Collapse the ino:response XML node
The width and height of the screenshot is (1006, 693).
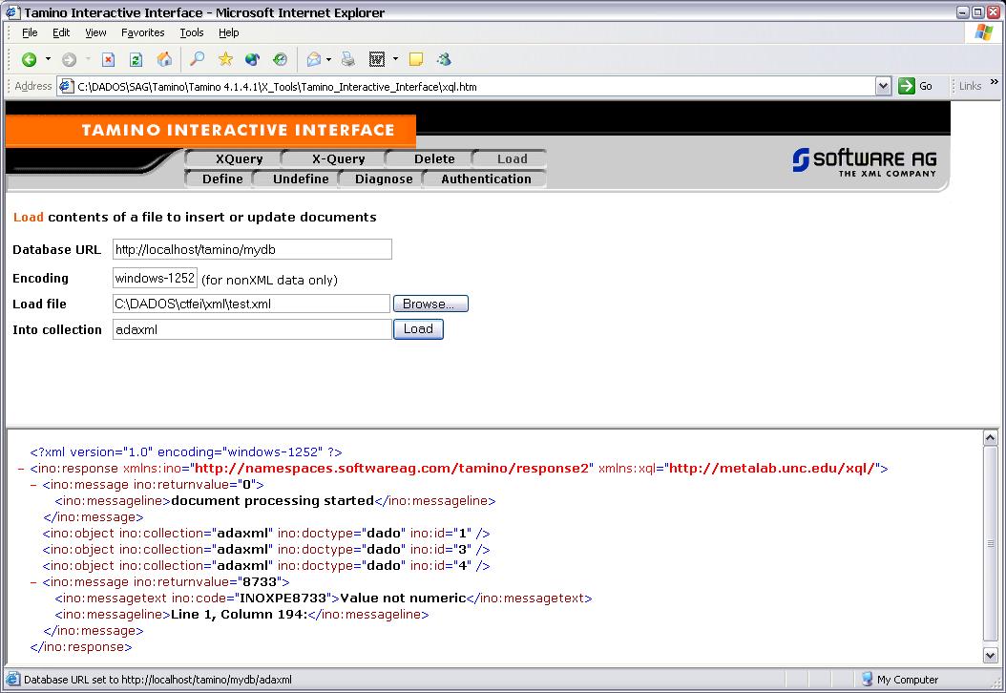tap(21, 469)
